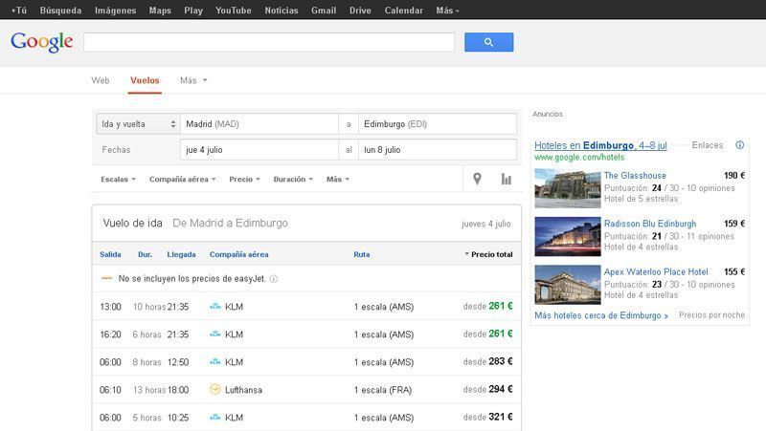Image resolution: width=766 pixels, height=431 pixels.
Task: Click the 294 € Lufthansa price
Action: point(501,389)
